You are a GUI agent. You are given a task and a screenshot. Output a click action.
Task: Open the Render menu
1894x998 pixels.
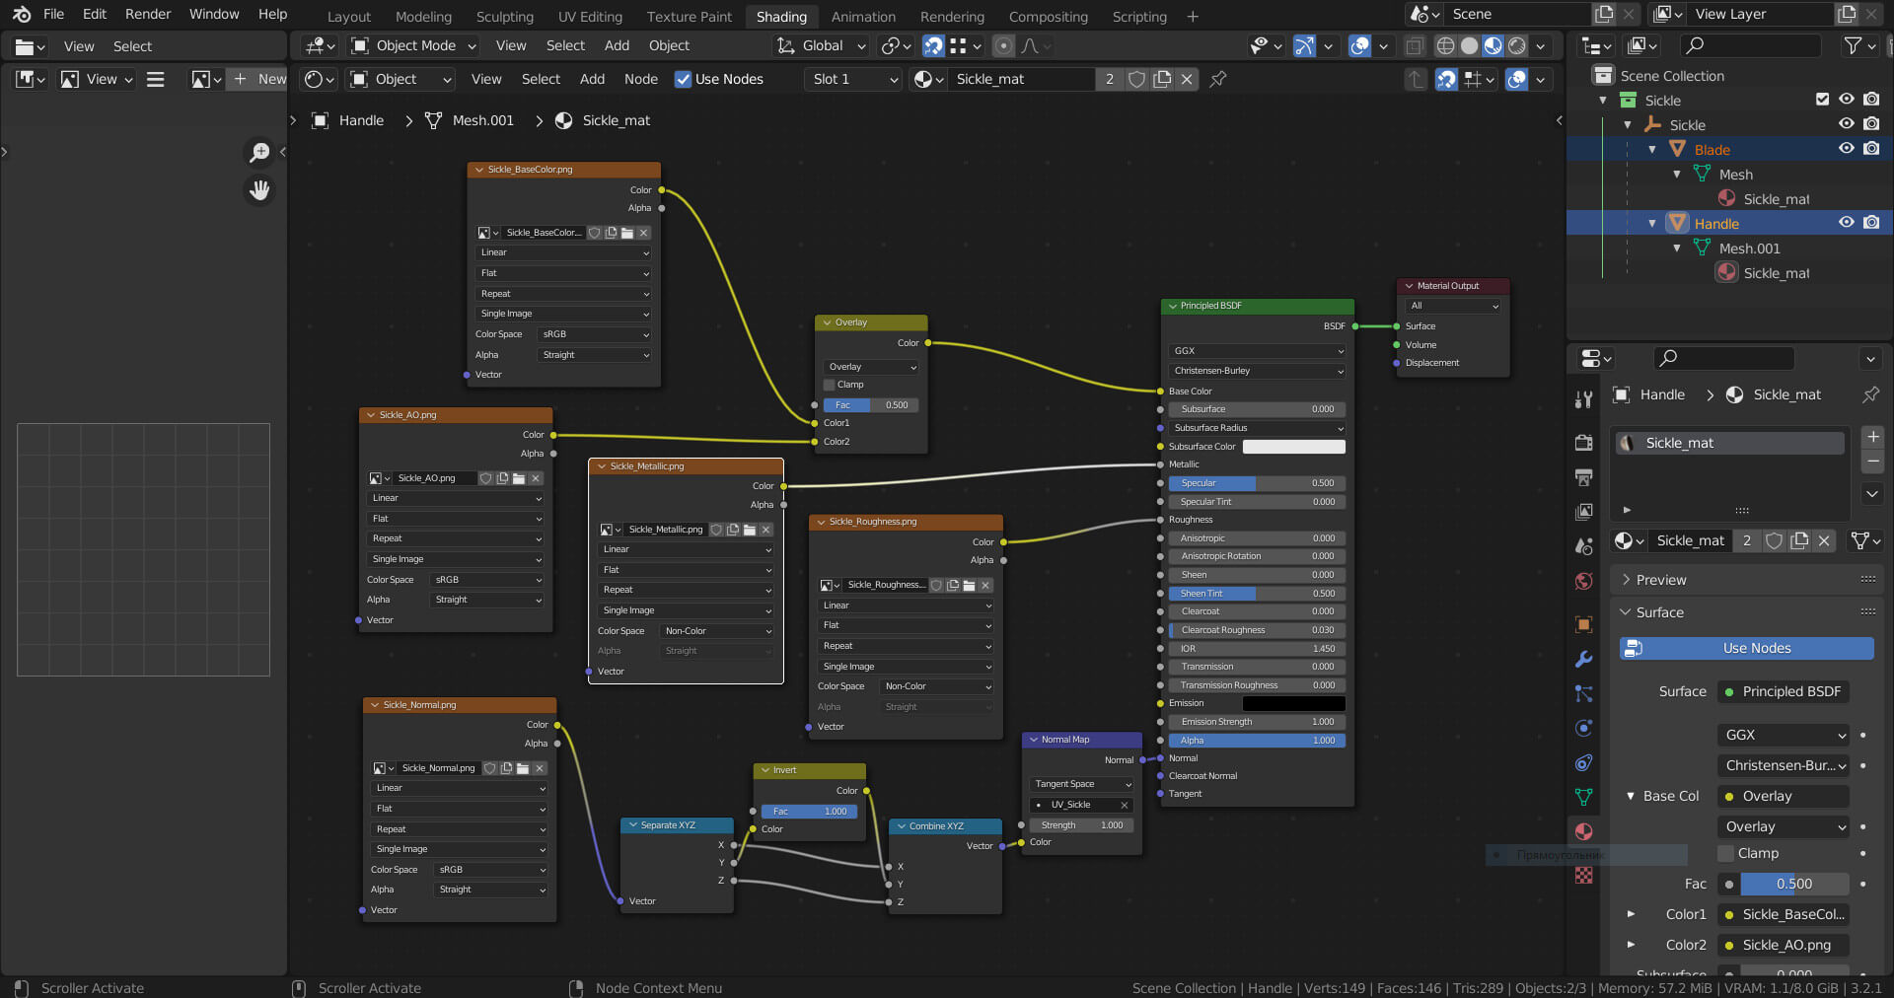pyautogui.click(x=148, y=14)
